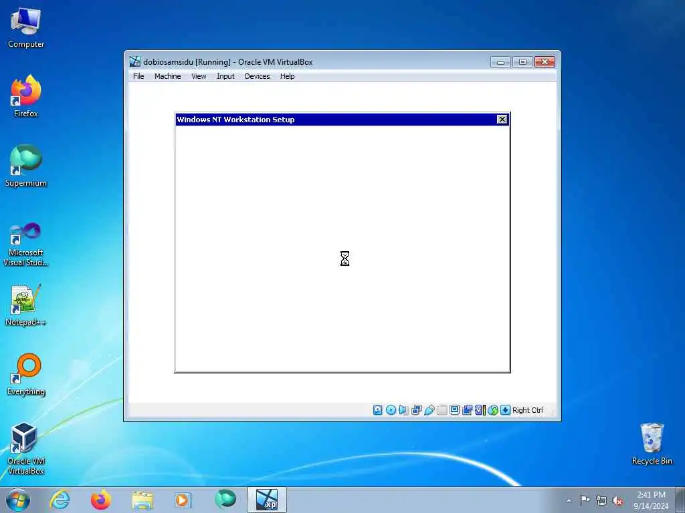Click the display indicator in VirtualBox status bar
Screen dimensions: 685x513
(454, 410)
